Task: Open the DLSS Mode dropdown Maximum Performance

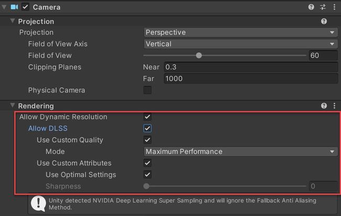Action: 240,152
